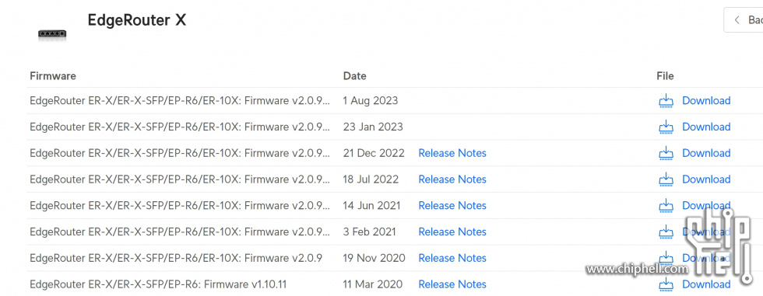Click the EdgeRouter X device thumbnail
The image size is (763, 296).
pos(52,34)
